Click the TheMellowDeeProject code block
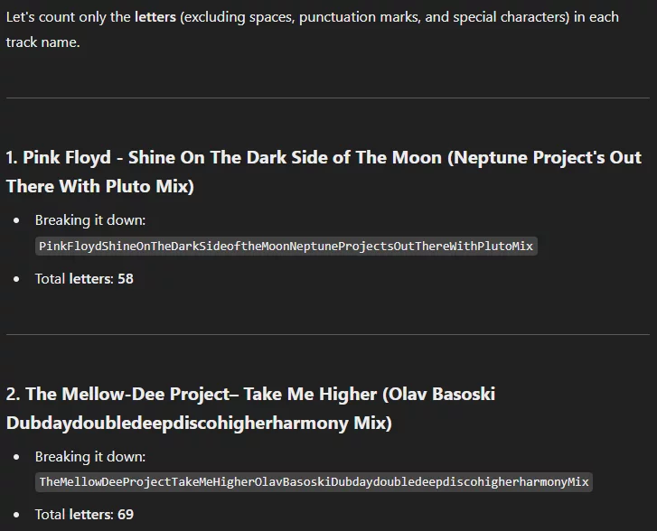Screen dimensions: 657x531 pos(314,482)
